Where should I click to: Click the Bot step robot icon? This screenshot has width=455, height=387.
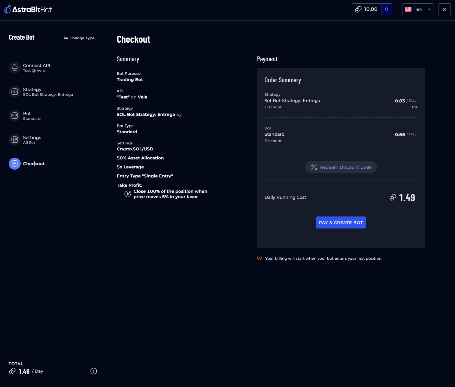14,116
